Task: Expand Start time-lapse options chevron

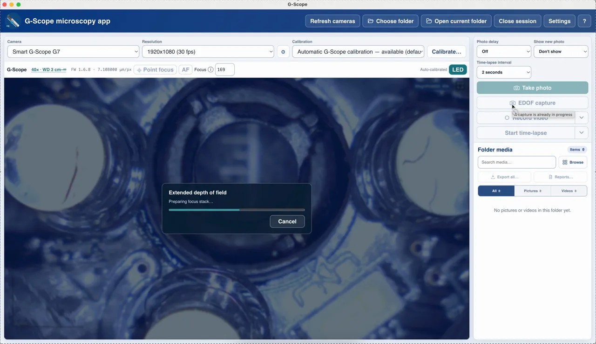Action: (582, 133)
